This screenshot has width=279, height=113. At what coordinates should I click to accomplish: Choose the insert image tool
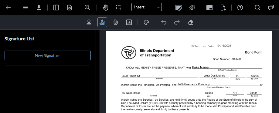point(129,22)
